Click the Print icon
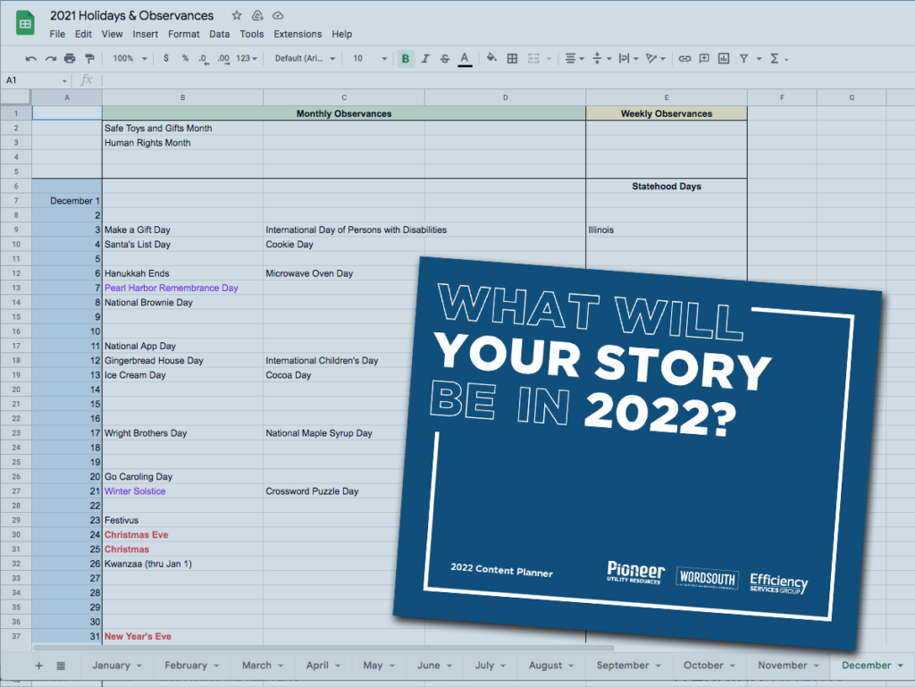 (x=70, y=59)
